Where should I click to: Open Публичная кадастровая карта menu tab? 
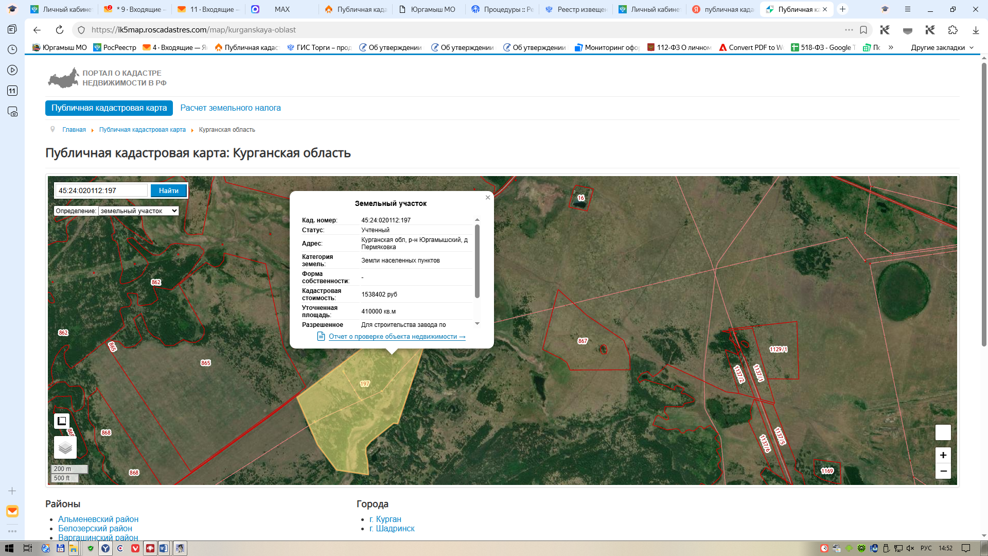[x=109, y=108]
